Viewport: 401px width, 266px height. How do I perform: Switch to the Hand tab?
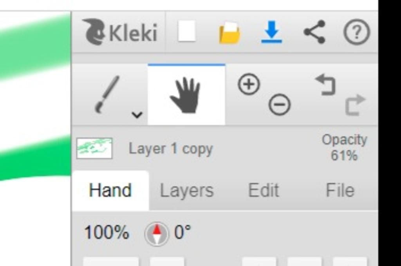(x=110, y=191)
